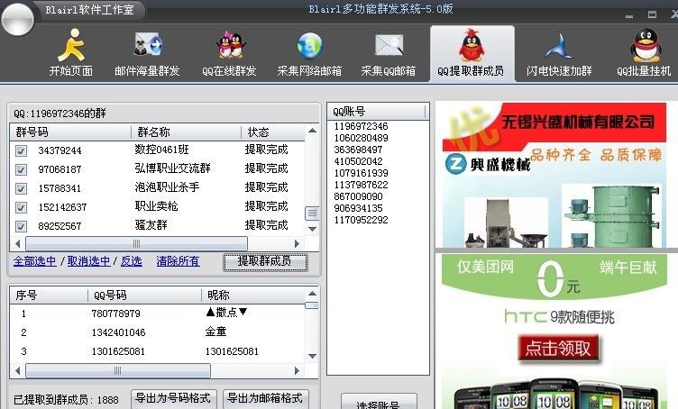Sort by 昵称 column header
The height and width of the screenshot is (409, 678).
(x=253, y=295)
